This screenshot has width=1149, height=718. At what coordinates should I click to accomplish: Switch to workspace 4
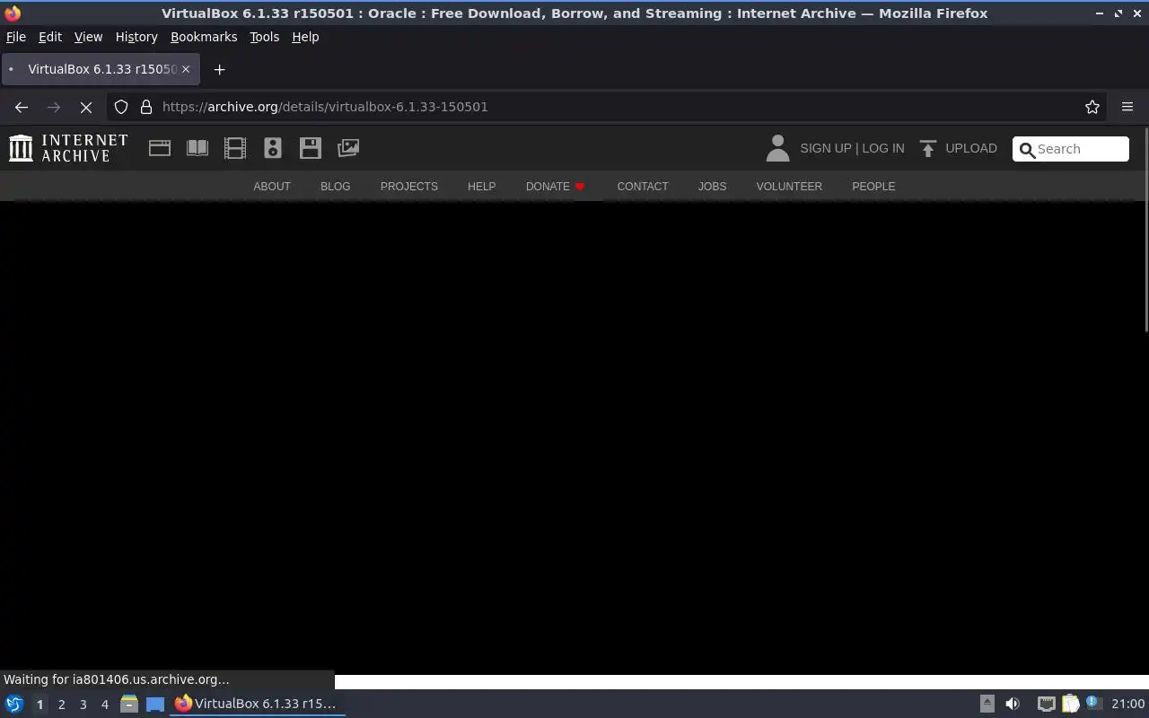[104, 704]
